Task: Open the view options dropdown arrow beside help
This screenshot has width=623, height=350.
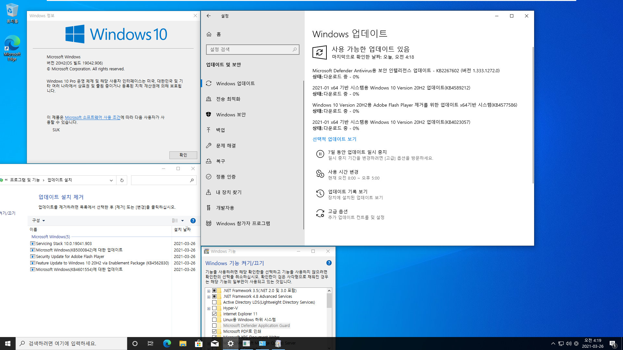Action: click(x=182, y=221)
